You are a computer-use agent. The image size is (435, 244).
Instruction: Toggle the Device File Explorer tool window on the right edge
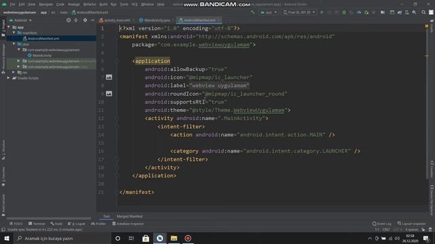[432, 201]
